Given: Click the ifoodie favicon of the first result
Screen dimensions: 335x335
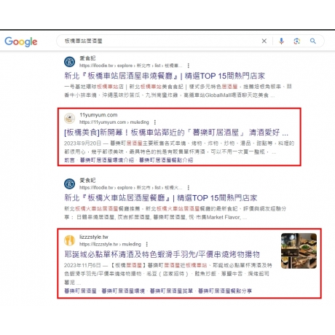Looking at the screenshot, I should [x=70, y=62].
